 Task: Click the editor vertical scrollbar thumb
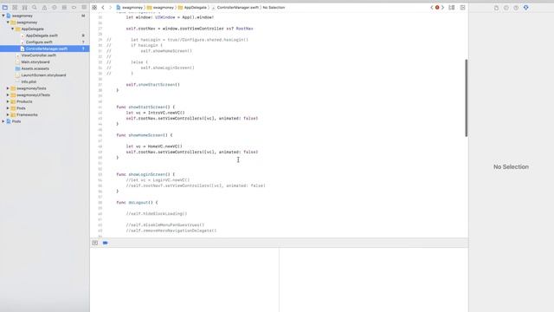coord(467,98)
